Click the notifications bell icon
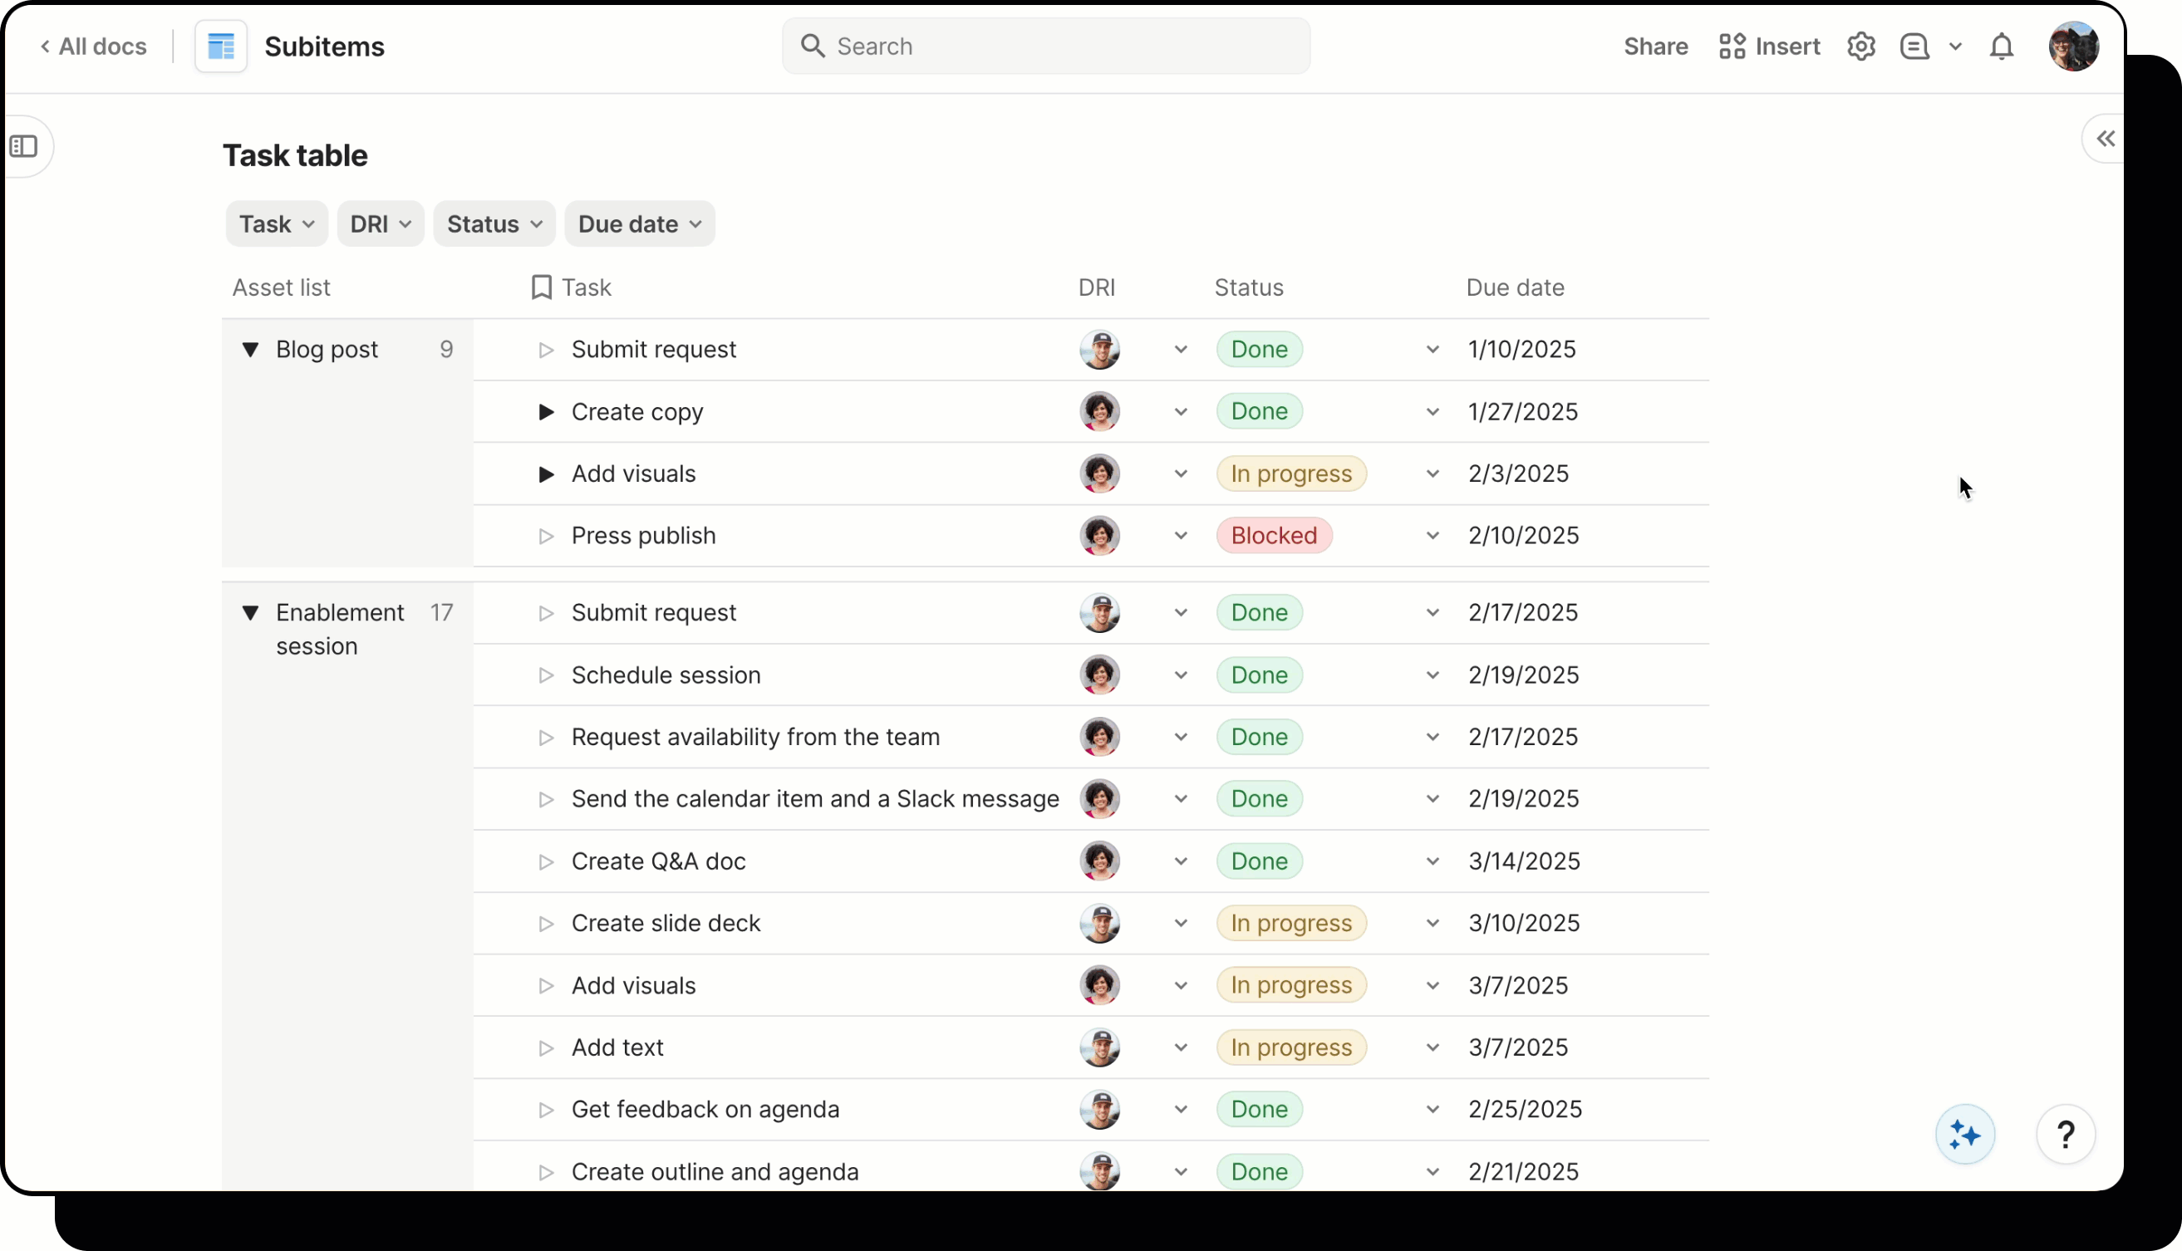 tap(2002, 47)
